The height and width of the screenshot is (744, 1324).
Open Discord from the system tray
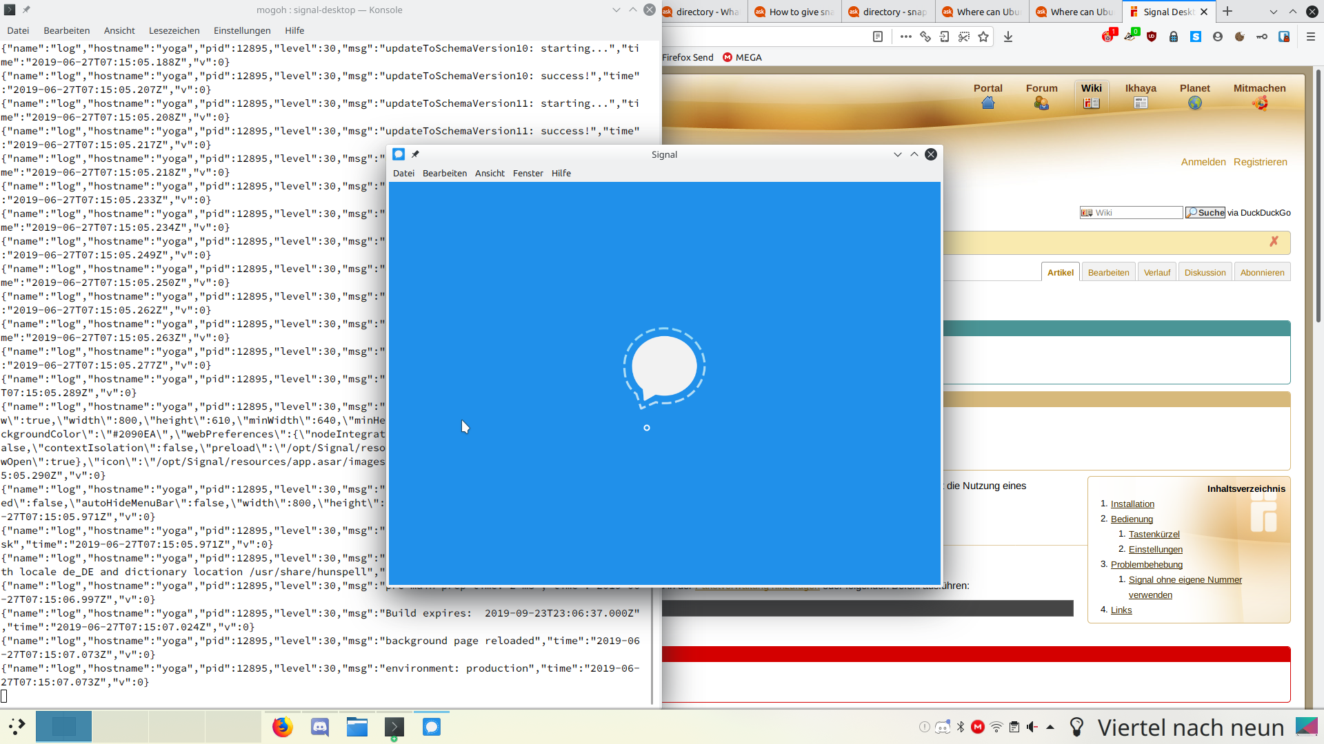[x=943, y=727]
